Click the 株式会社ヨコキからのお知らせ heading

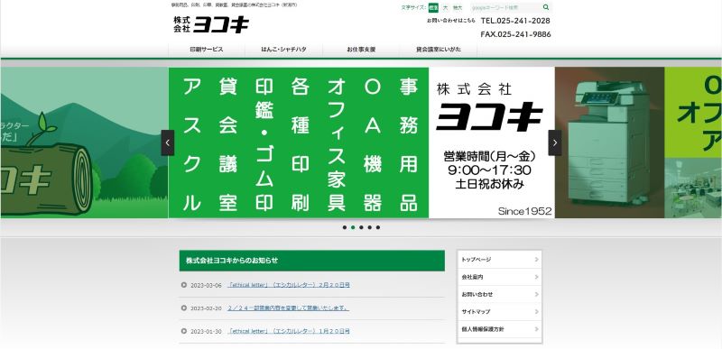[232, 261]
